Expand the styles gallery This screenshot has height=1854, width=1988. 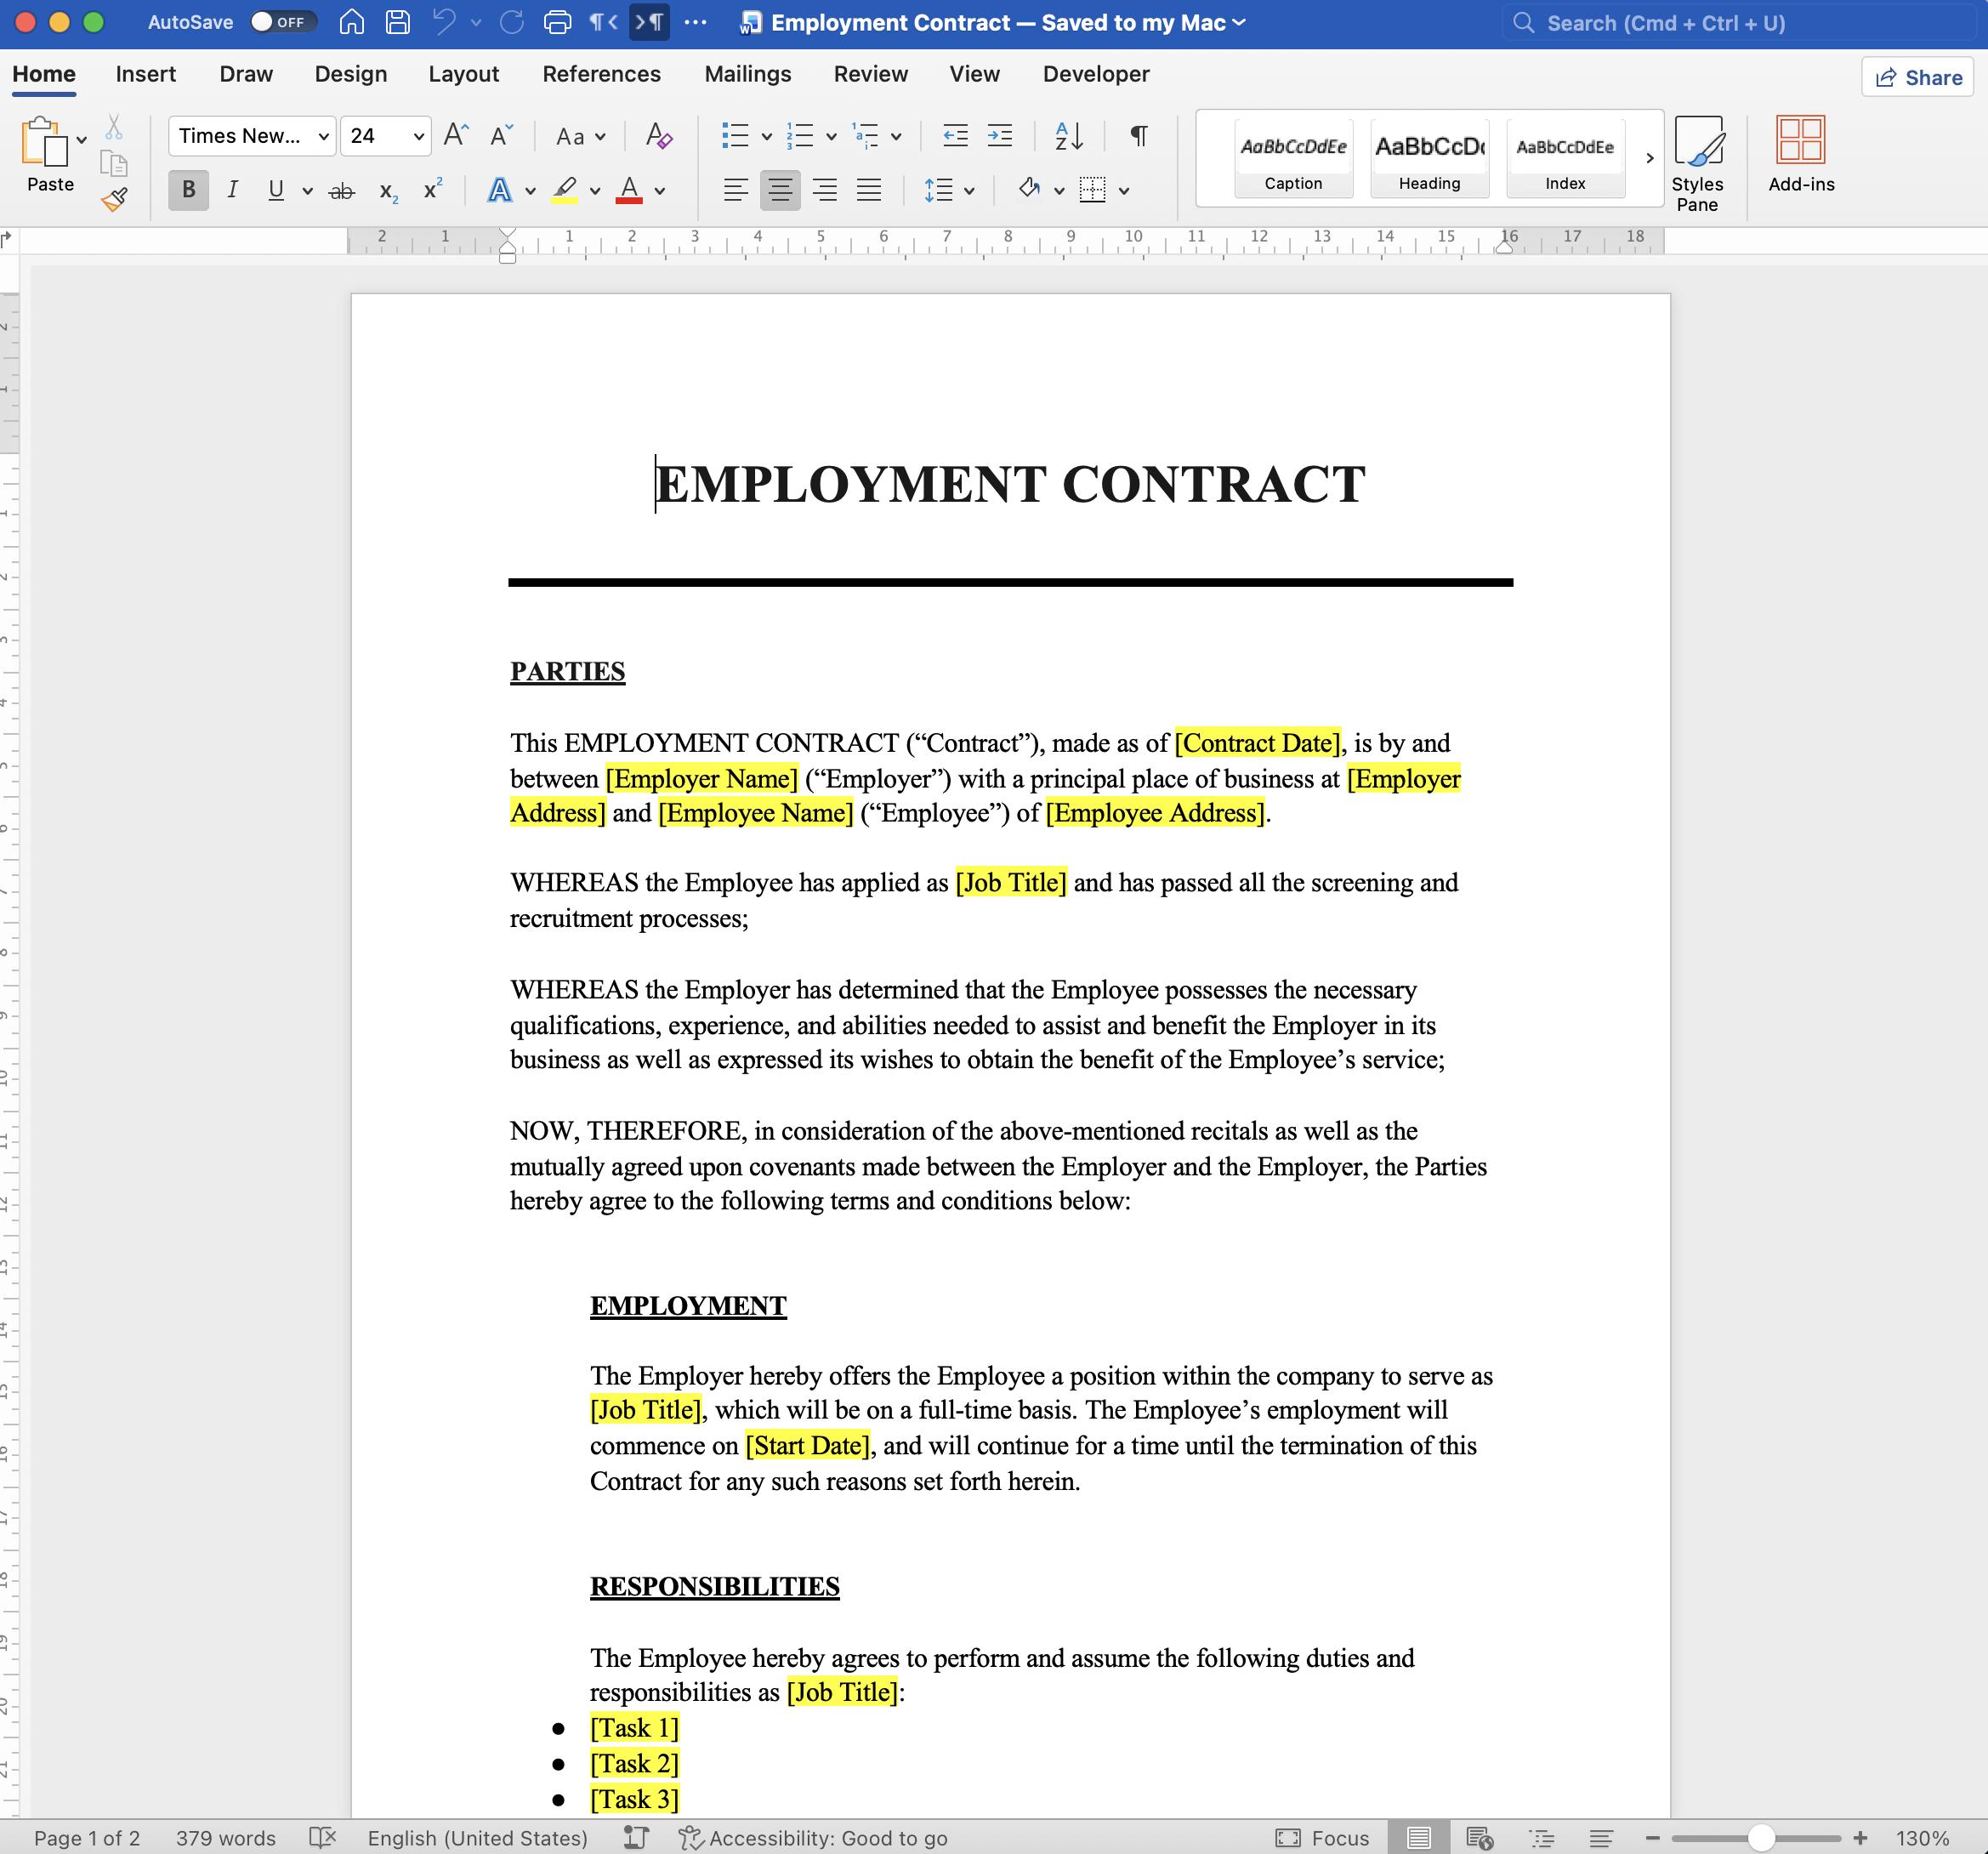[x=1650, y=157]
